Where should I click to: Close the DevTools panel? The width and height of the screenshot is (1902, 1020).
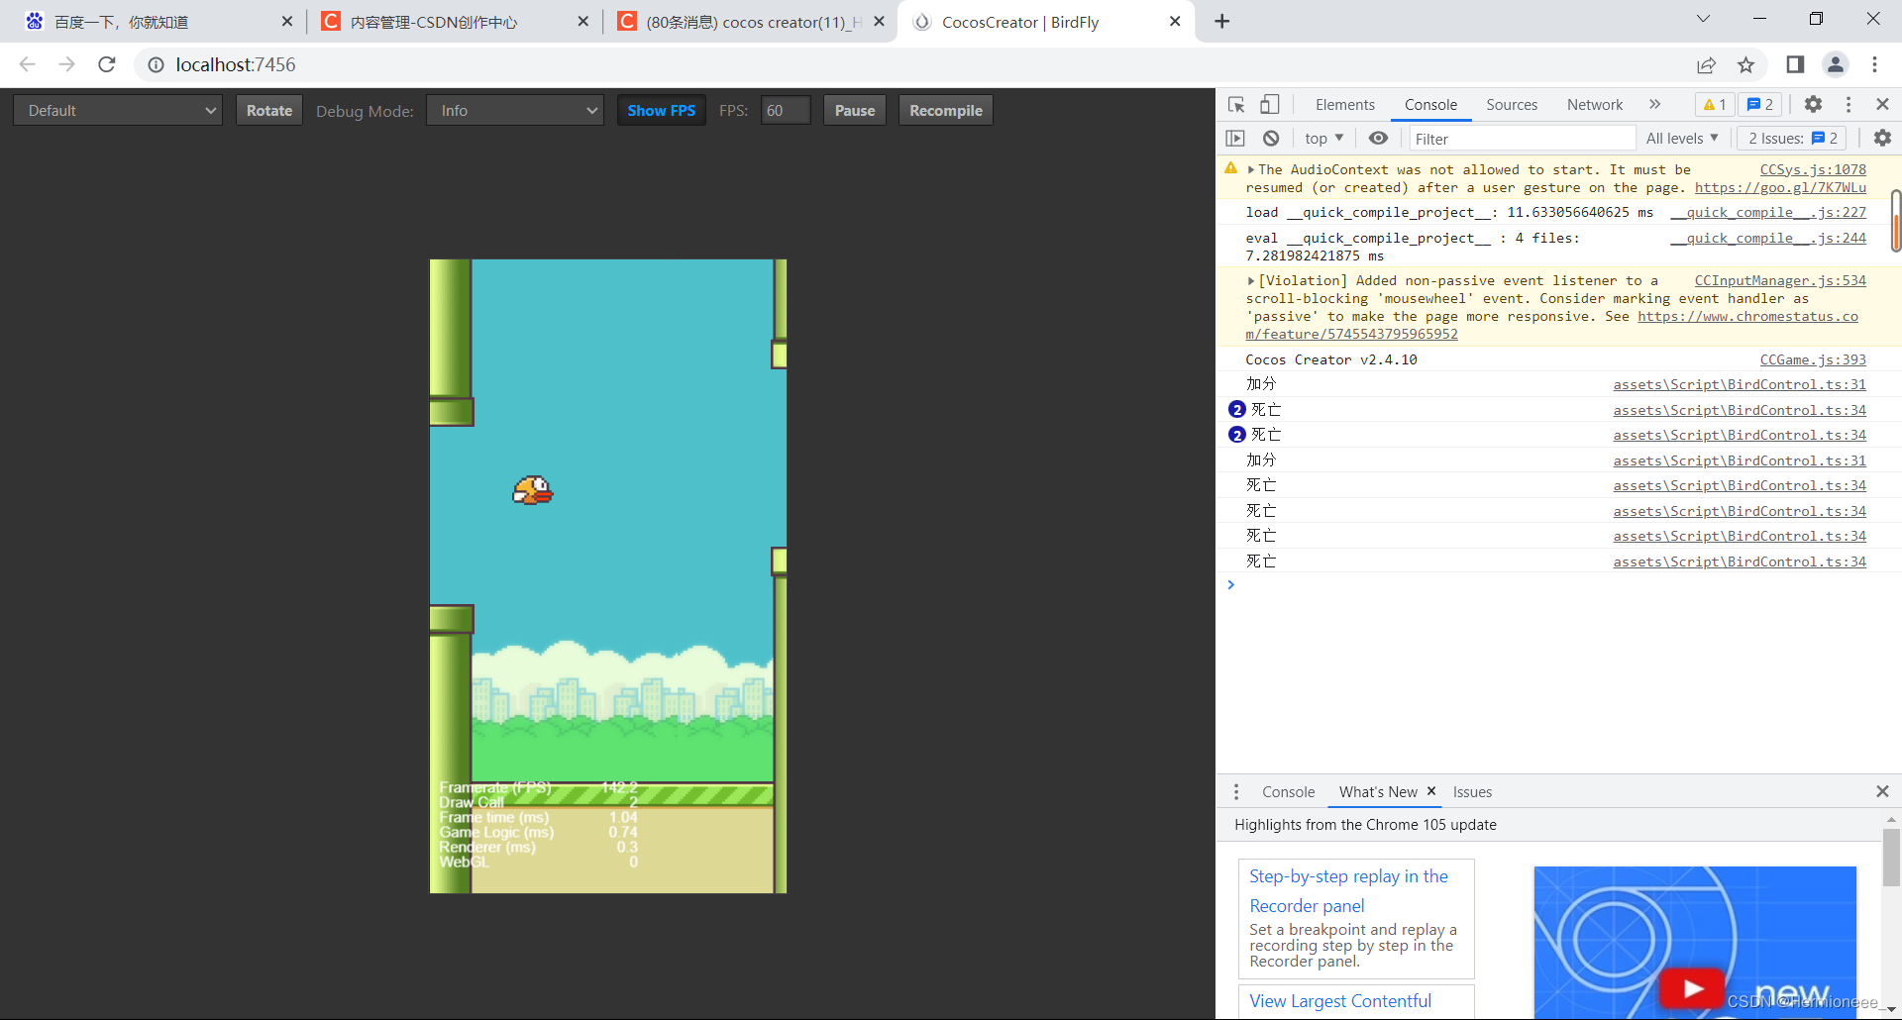1882,104
